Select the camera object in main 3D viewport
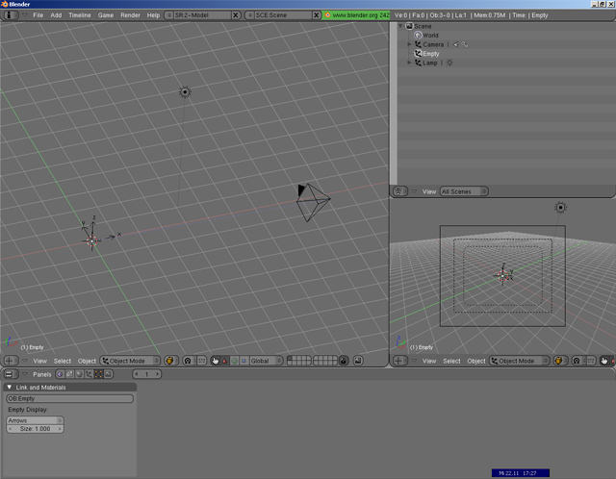This screenshot has height=479, width=616. [x=313, y=202]
